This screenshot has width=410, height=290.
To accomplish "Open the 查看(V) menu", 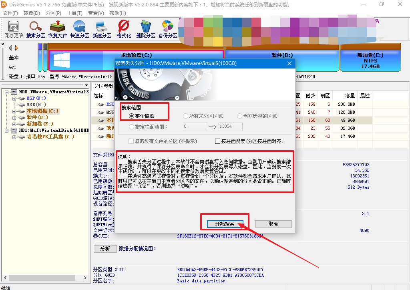I will 96,13.
